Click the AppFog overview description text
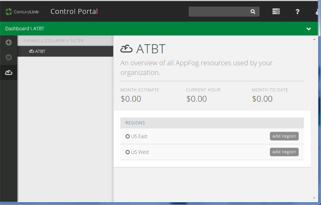 click(x=196, y=68)
